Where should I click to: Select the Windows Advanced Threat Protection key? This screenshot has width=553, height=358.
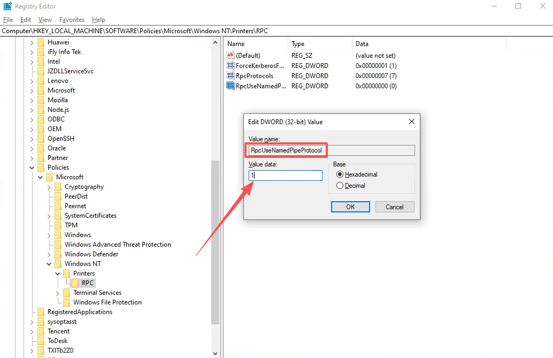118,245
